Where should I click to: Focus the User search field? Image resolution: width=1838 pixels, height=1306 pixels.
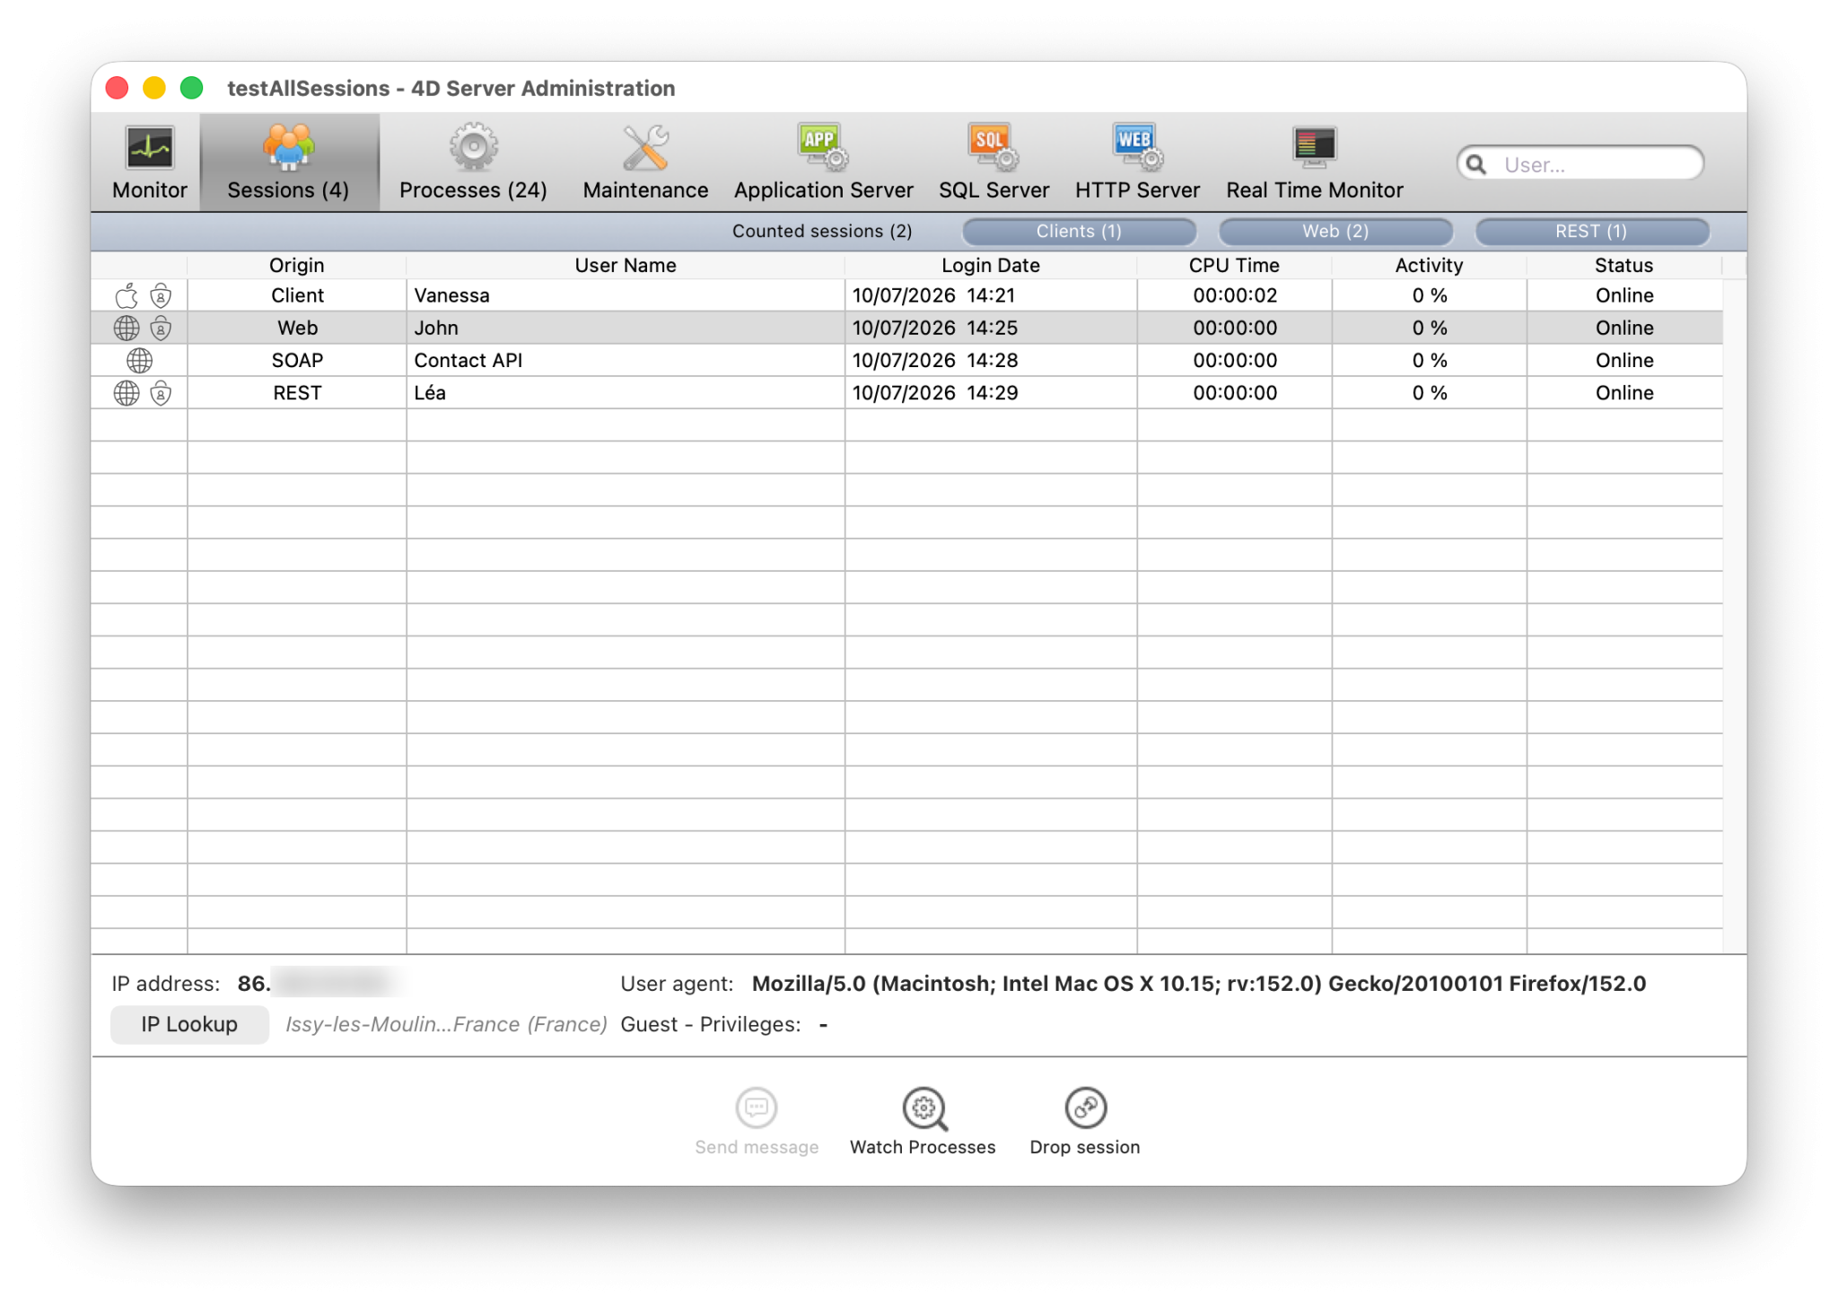coord(1580,164)
